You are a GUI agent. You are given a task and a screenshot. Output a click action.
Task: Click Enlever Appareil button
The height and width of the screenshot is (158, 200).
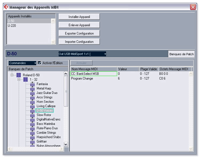click(79, 25)
